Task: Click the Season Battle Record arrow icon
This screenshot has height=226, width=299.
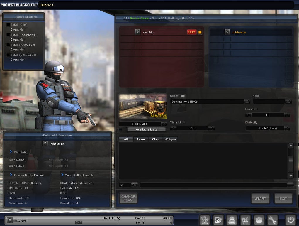Action: [x=11, y=175]
